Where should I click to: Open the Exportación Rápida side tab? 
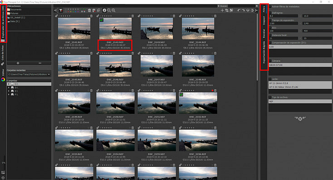(264, 53)
